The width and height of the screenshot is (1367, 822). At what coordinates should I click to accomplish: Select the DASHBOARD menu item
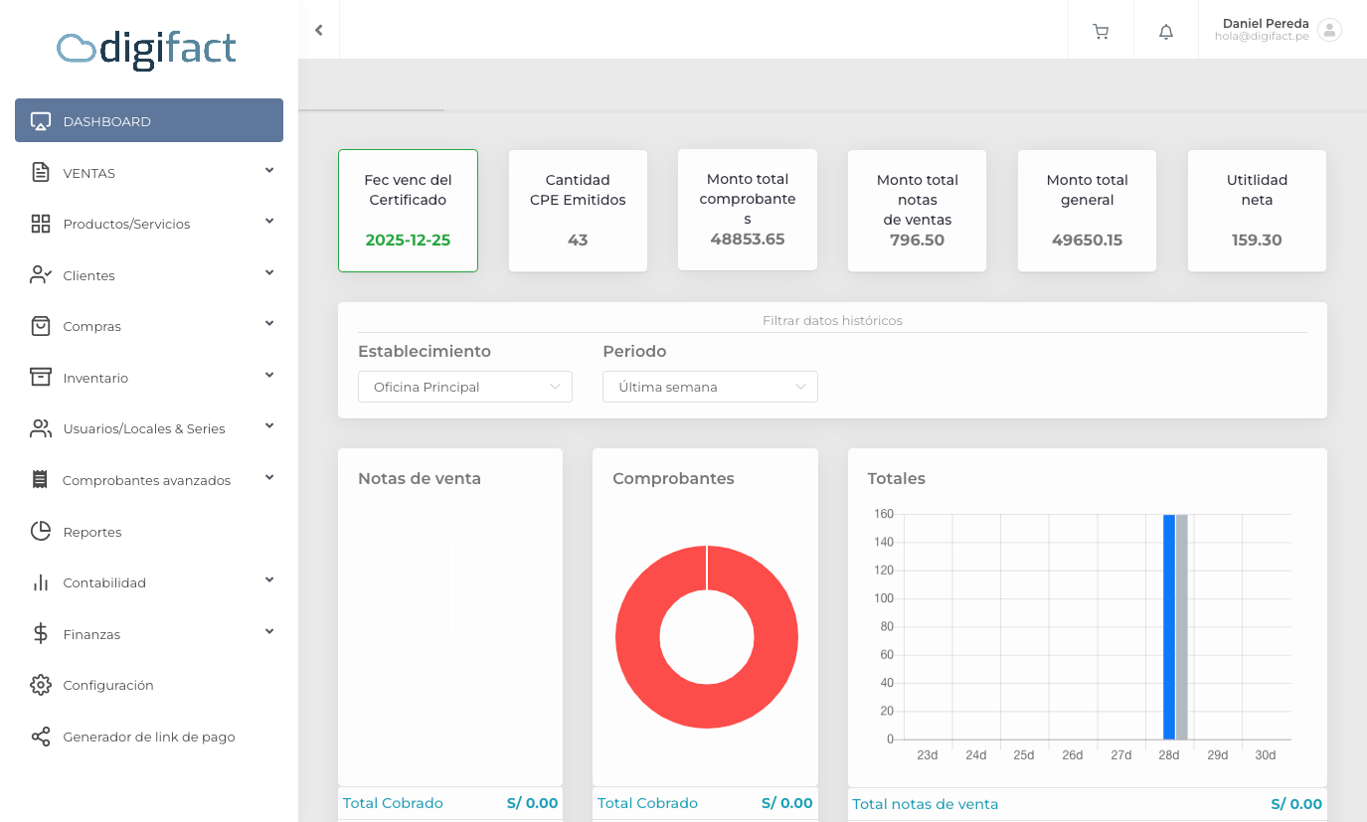click(x=149, y=121)
